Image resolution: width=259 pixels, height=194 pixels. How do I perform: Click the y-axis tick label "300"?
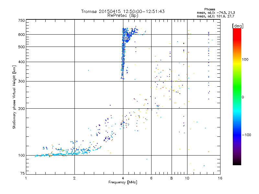(x=21, y=81)
